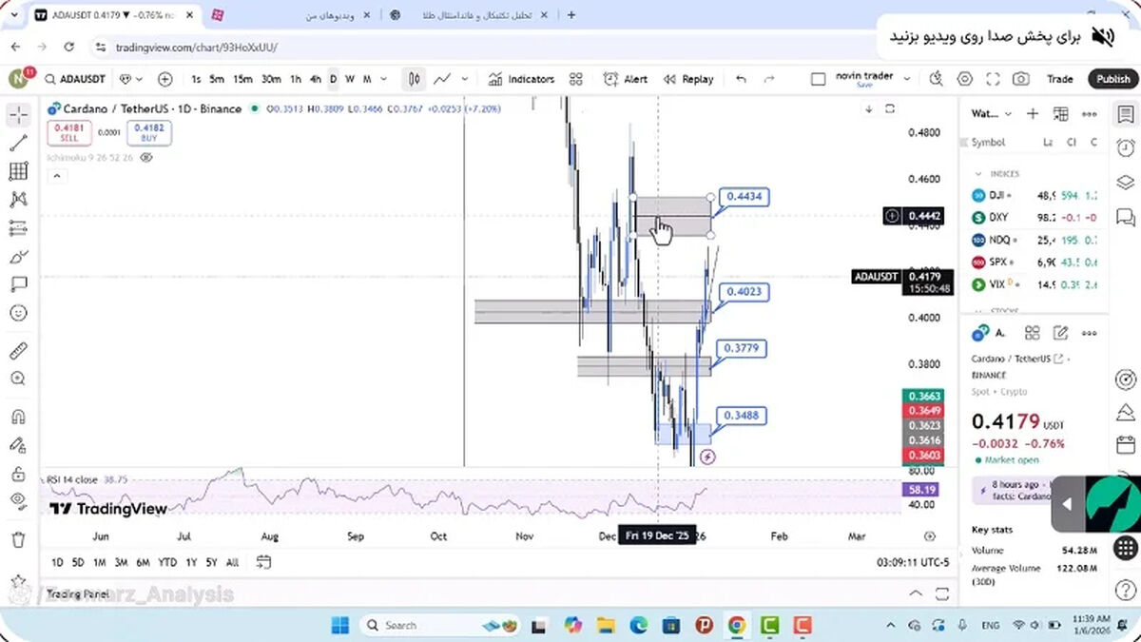This screenshot has width=1141, height=642.
Task: Open indicator templates grid icon
Action: click(x=575, y=79)
